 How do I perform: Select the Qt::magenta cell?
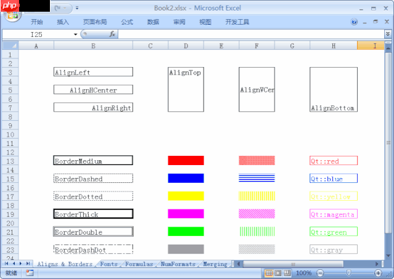tap(334, 214)
